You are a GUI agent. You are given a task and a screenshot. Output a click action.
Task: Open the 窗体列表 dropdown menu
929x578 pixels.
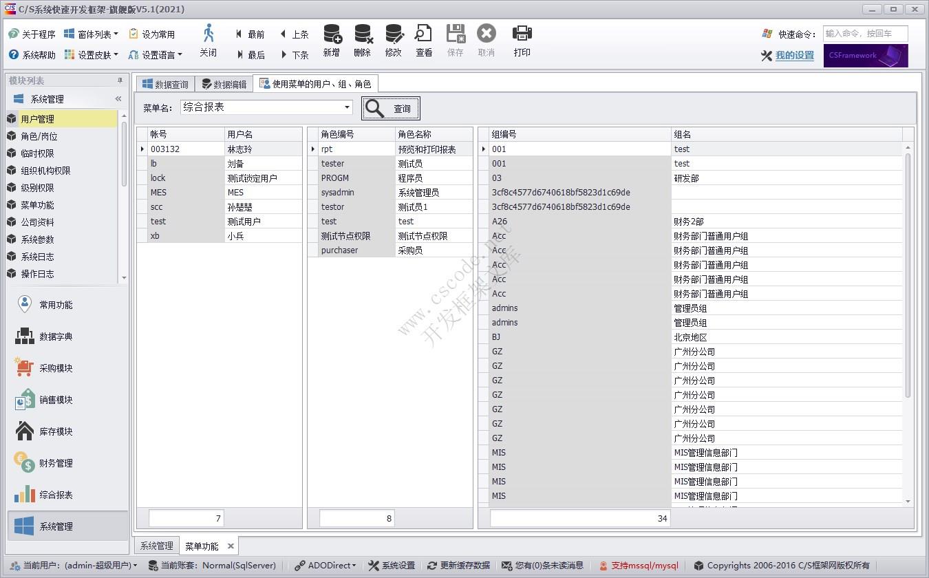92,34
